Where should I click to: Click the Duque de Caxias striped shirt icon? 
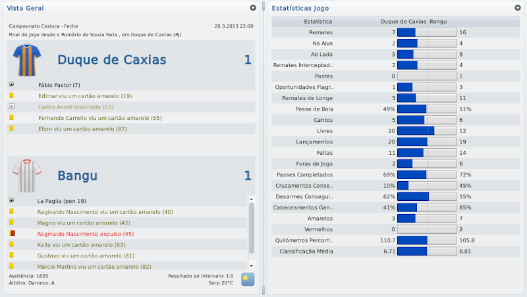[26, 60]
